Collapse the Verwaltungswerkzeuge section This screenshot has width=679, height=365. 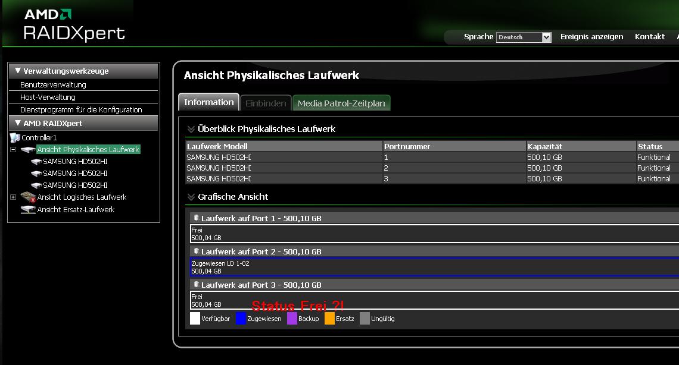pos(18,70)
